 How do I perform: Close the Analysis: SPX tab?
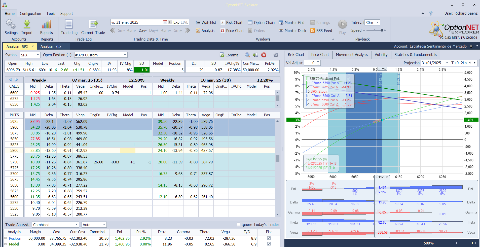pos(33,47)
